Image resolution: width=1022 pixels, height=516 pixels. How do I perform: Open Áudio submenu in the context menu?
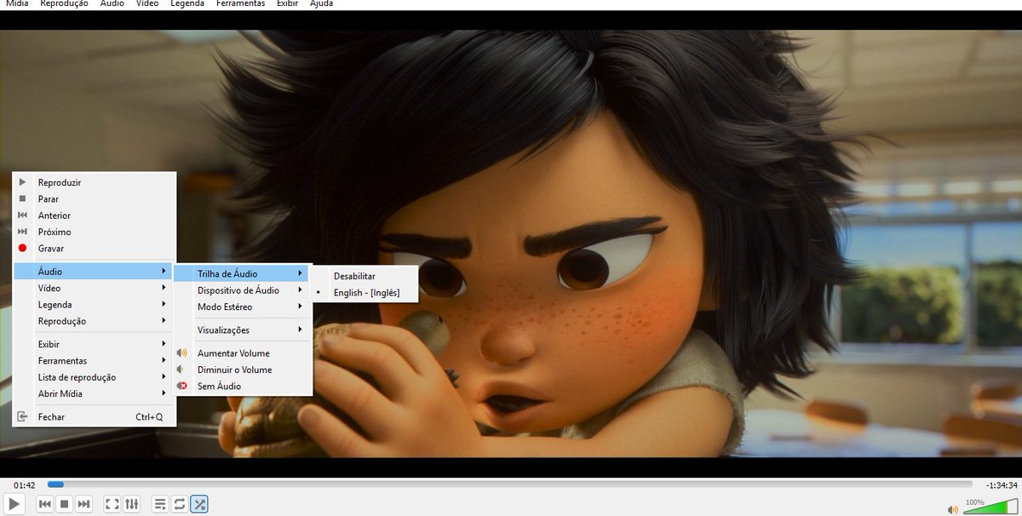click(95, 272)
